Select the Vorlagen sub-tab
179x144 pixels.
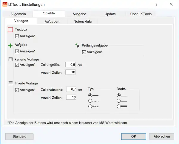tap(21, 21)
